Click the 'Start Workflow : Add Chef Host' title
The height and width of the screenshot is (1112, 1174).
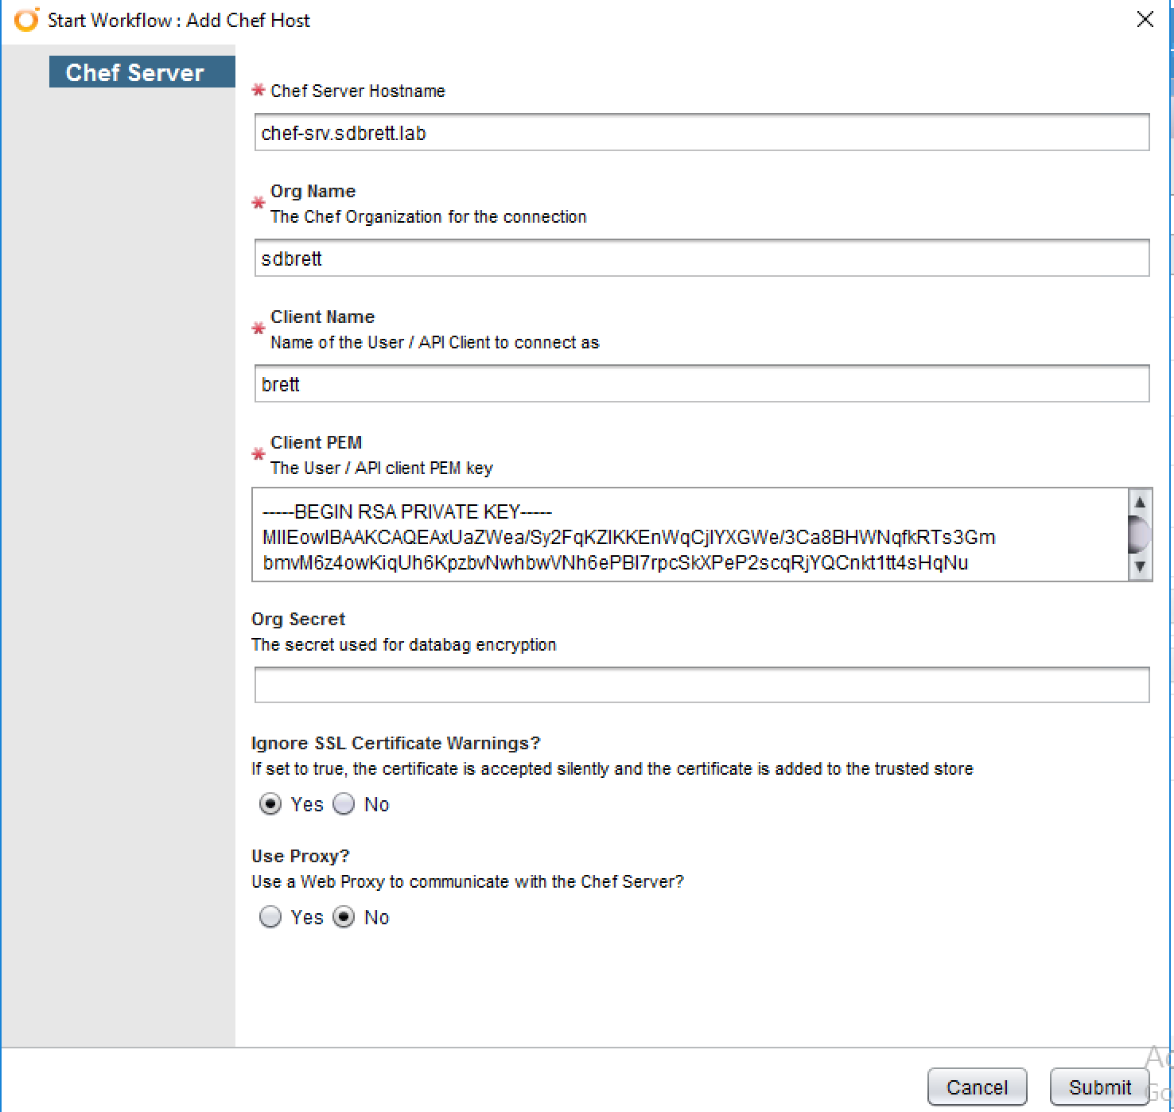point(179,21)
